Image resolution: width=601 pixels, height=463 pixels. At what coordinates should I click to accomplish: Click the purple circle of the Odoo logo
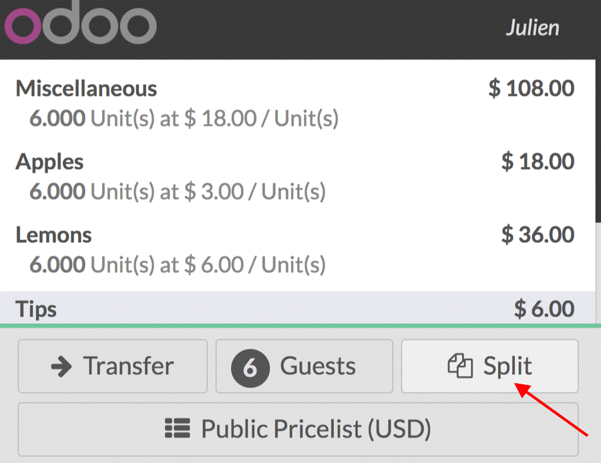click(x=23, y=27)
